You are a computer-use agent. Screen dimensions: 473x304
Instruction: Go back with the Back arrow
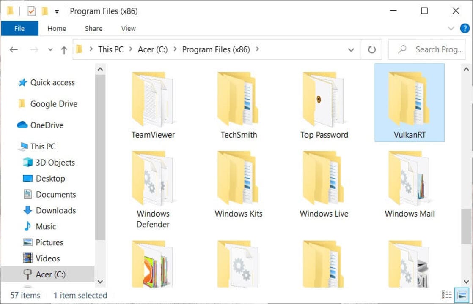point(14,49)
